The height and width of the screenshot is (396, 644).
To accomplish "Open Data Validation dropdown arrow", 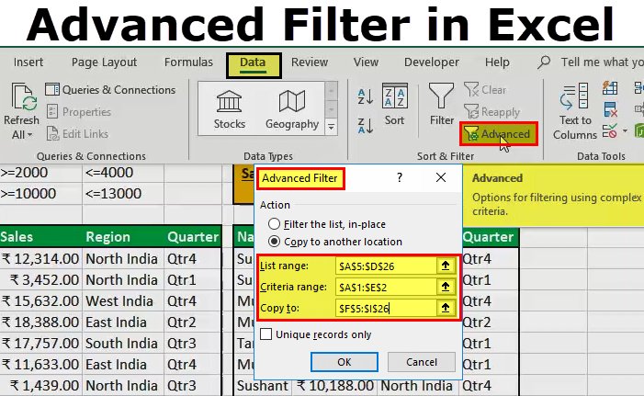I will click(625, 131).
